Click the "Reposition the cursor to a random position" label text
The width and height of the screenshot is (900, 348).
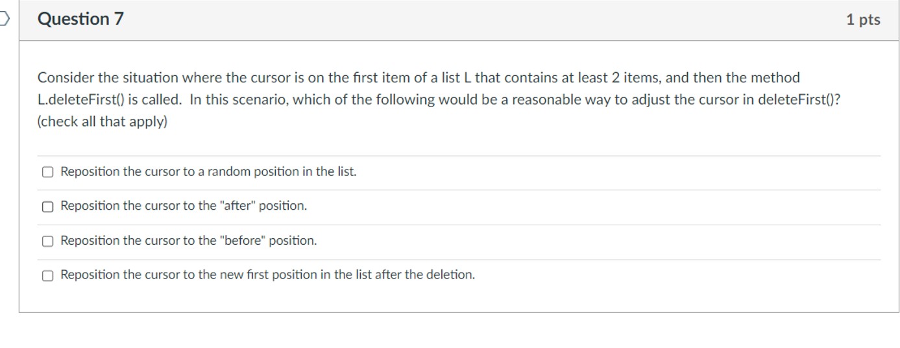tap(208, 172)
